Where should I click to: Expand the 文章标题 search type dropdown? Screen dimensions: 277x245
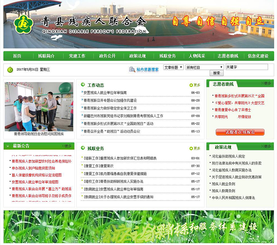[173, 67]
